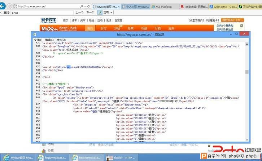Switch to the x230 prtsc Google tab
Image resolution: width=262 pixels, height=161 pixels.
[x=223, y=7]
